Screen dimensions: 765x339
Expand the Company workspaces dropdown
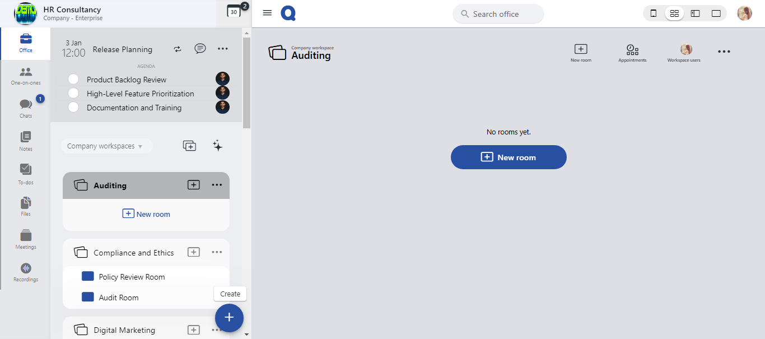[105, 146]
